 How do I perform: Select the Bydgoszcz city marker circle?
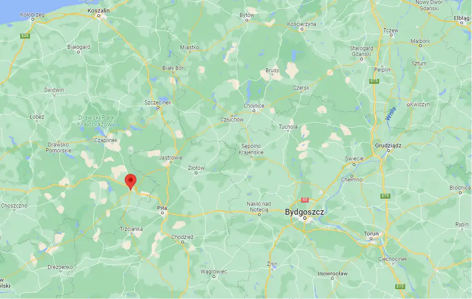tap(305, 218)
